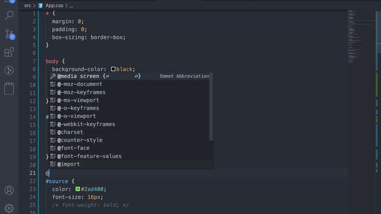Open the Accounts menu icon
This screenshot has height=214, width=381.
point(10,190)
